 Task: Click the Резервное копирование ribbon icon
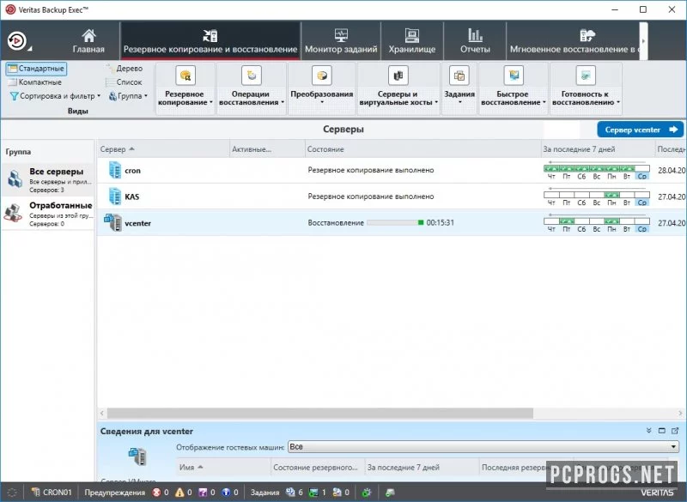click(x=185, y=76)
